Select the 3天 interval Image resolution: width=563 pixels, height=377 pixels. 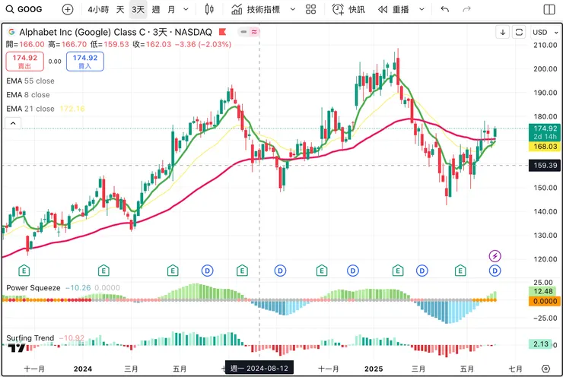point(138,9)
